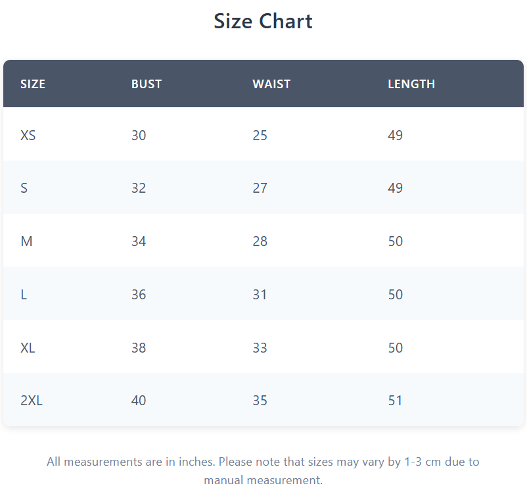
Task: Click the 2XL size row label
Action: pyautogui.click(x=32, y=401)
